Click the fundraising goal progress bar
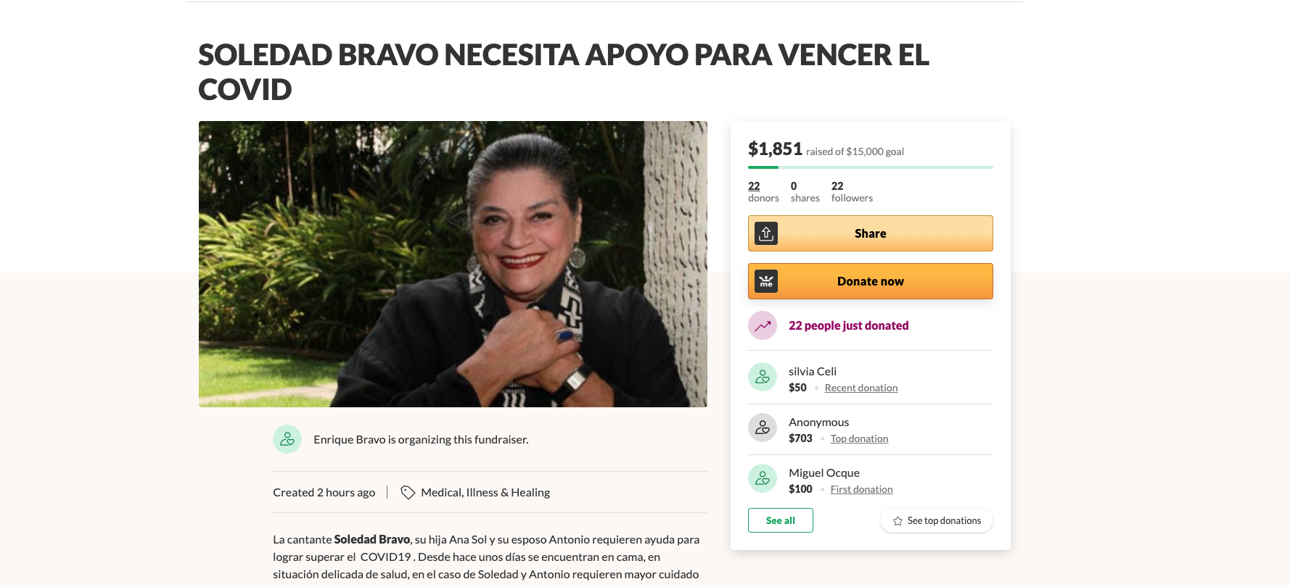Image resolution: width=1290 pixels, height=587 pixels. tap(871, 167)
